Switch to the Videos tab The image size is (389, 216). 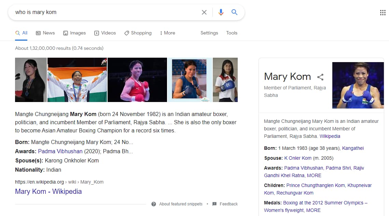pos(105,33)
